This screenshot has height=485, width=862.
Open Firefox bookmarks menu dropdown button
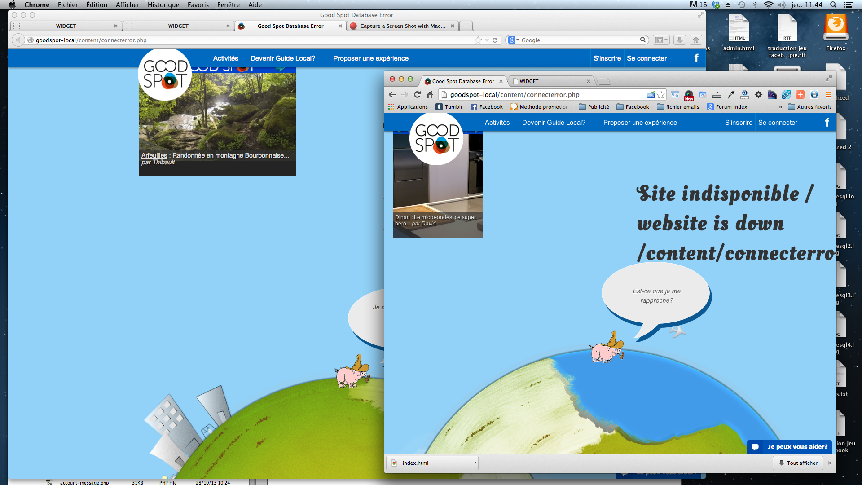(x=661, y=40)
